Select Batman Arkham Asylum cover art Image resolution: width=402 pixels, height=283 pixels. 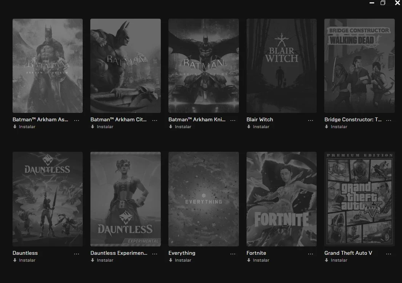click(x=48, y=66)
